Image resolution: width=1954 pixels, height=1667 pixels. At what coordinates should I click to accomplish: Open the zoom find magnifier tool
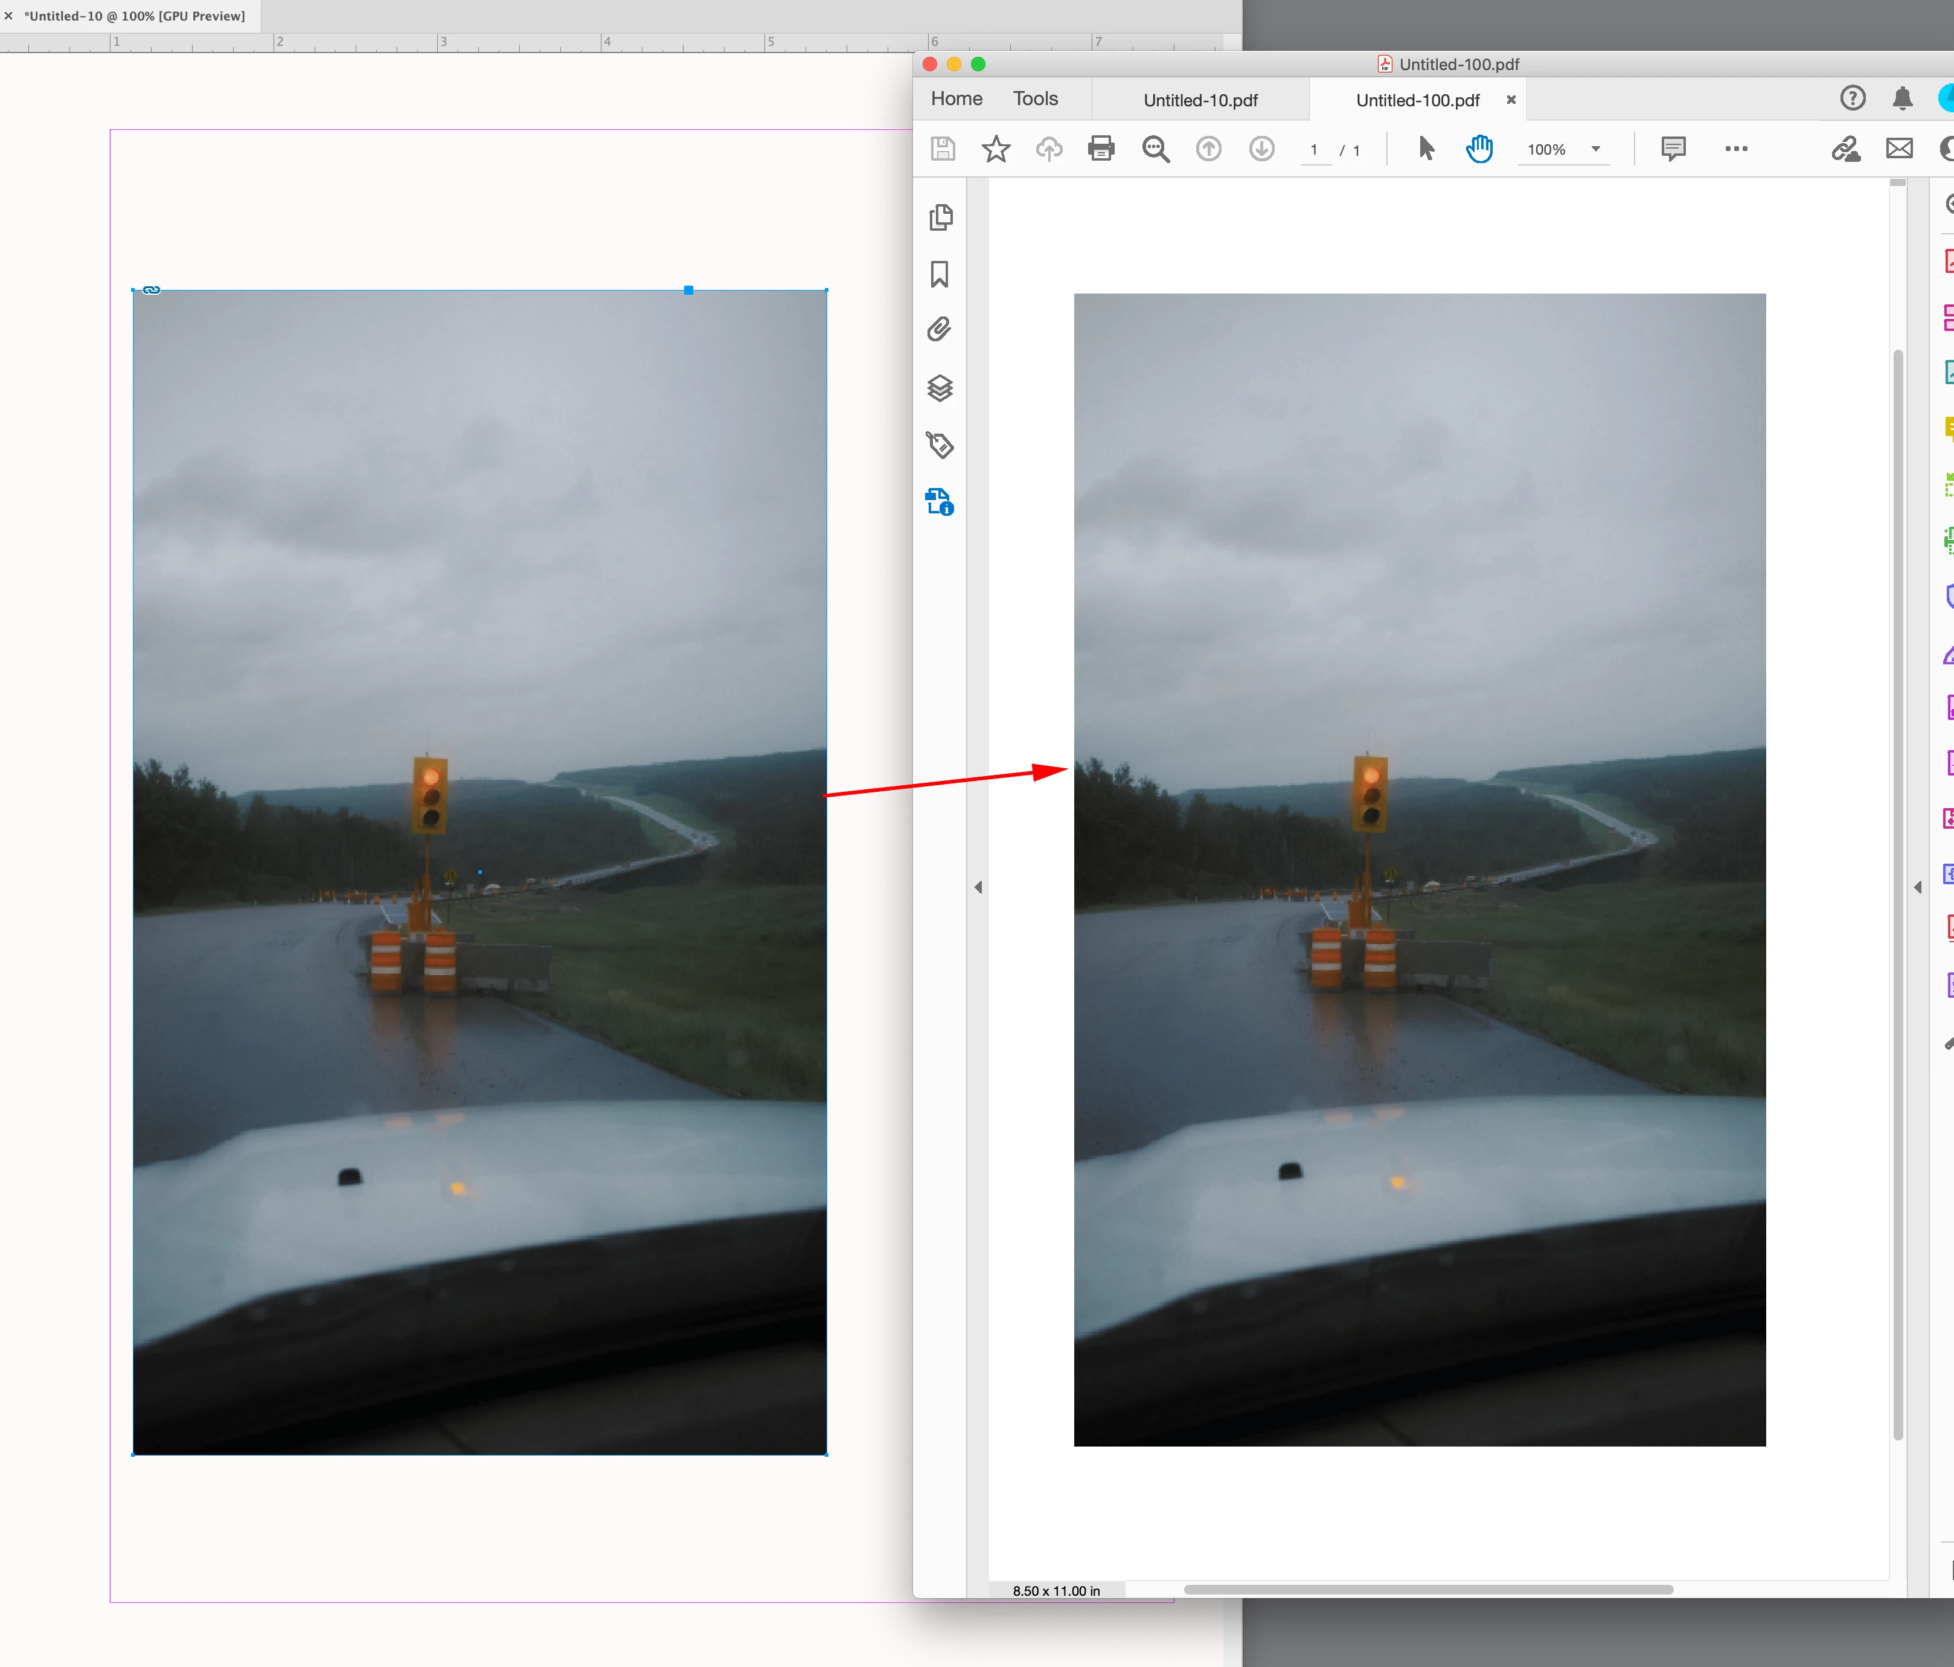(x=1155, y=149)
